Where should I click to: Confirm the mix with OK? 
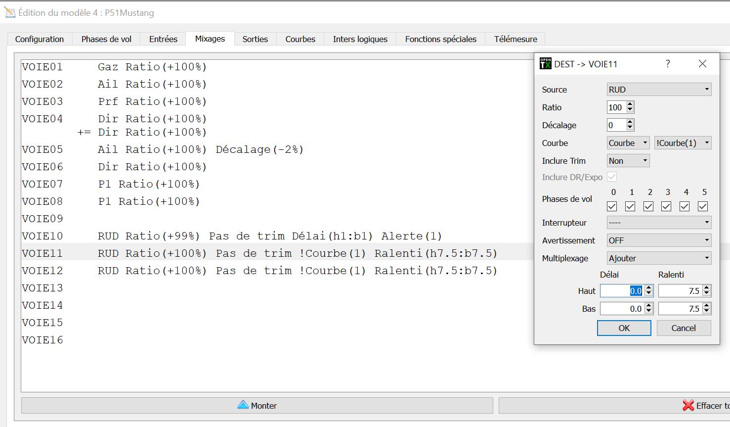624,328
